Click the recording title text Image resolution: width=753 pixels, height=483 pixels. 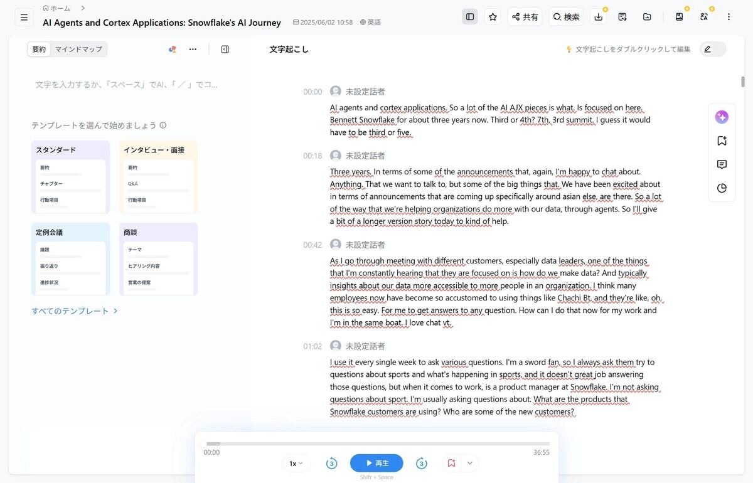tap(162, 23)
